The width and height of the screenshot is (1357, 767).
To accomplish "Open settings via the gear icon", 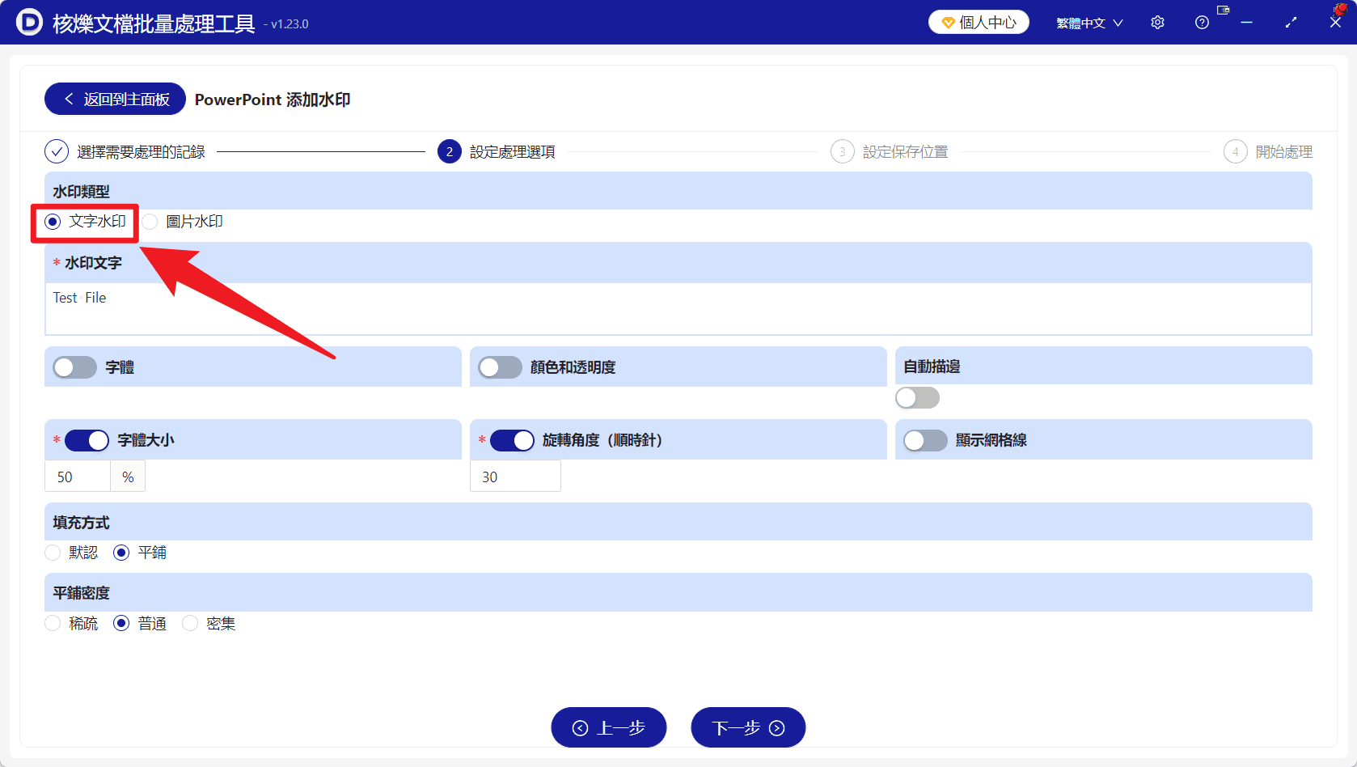I will point(1157,23).
